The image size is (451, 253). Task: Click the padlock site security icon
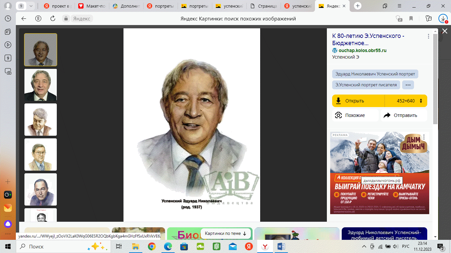66,18
